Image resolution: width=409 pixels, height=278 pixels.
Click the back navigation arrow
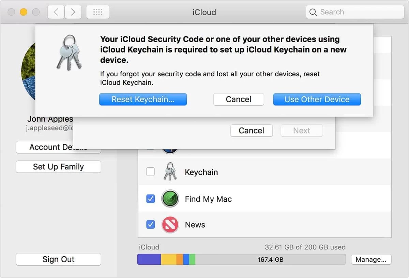(56, 11)
